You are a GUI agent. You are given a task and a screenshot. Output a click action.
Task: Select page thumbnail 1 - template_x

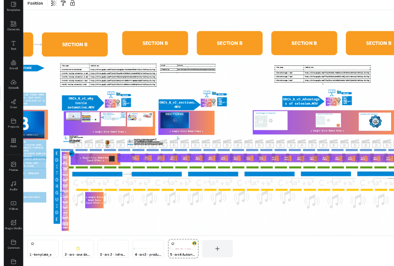(43, 249)
